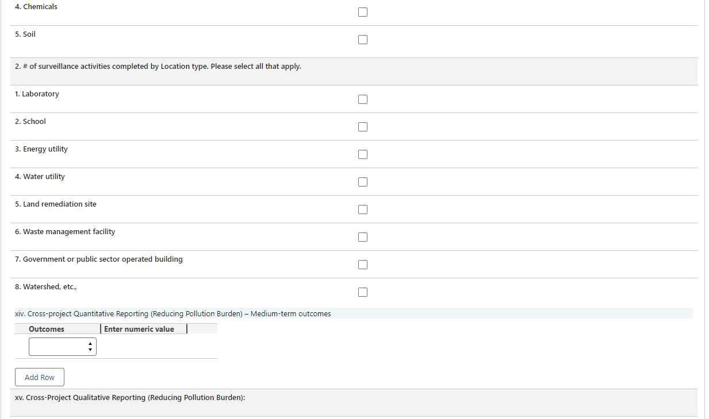Select Land remediation site checkbox

(362, 209)
